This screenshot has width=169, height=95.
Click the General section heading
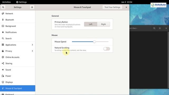[x=55, y=16]
